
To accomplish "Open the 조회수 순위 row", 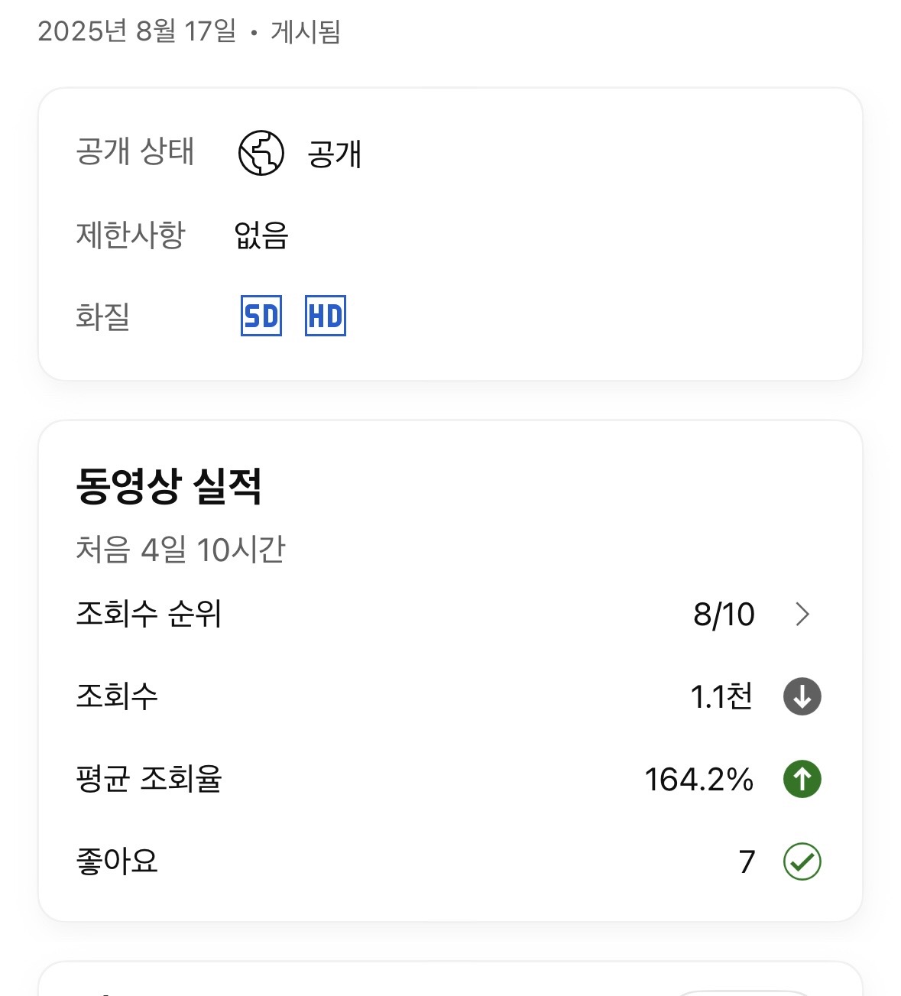I will (x=450, y=614).
